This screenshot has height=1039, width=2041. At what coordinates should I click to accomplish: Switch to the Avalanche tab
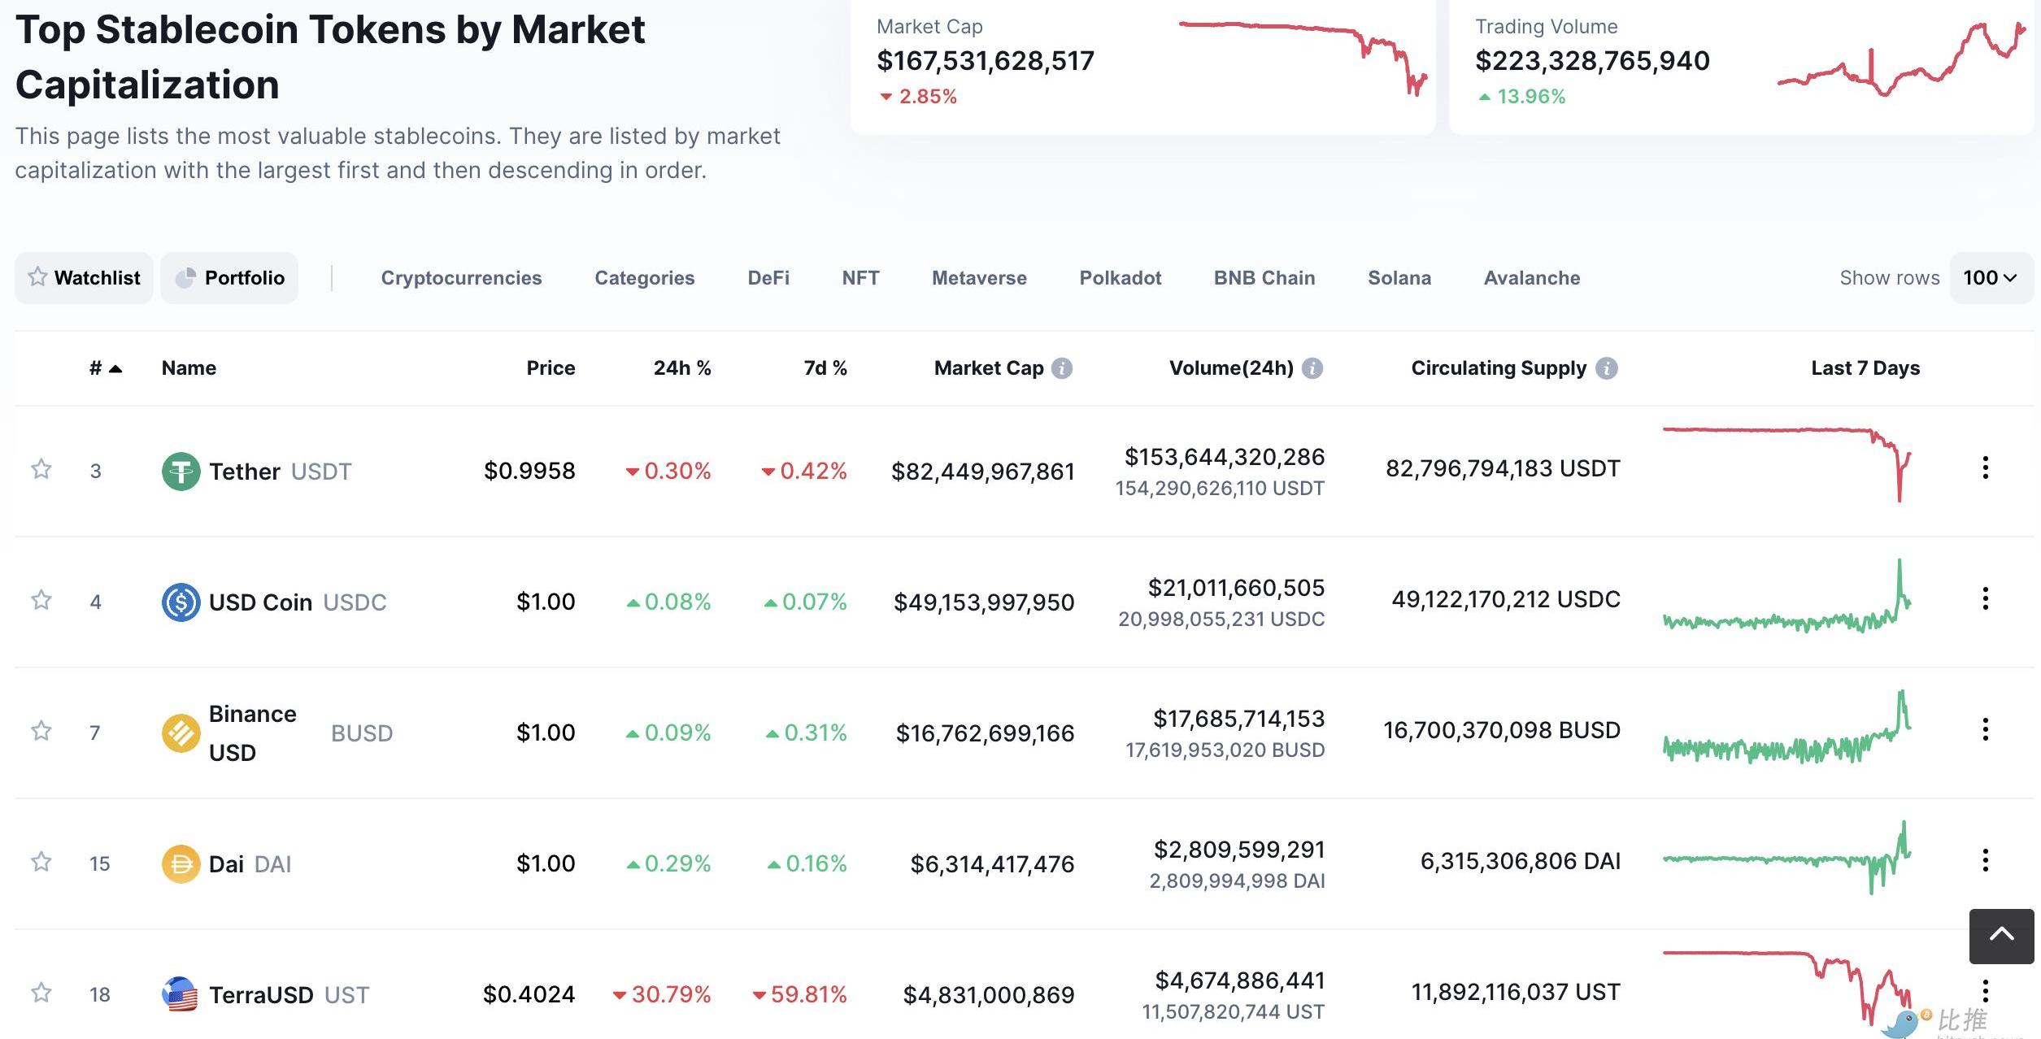[x=1532, y=278]
